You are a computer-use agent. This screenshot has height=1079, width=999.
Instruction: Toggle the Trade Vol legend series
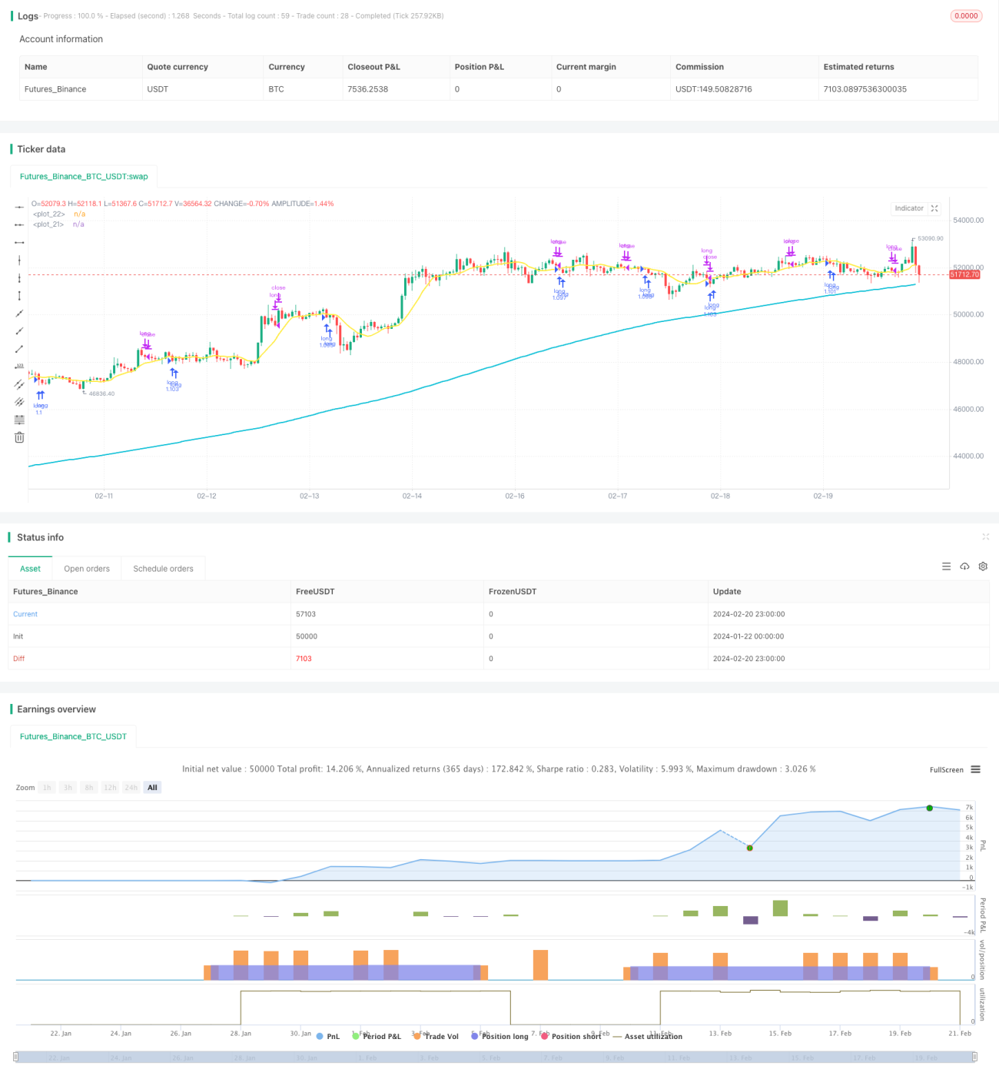point(436,1036)
